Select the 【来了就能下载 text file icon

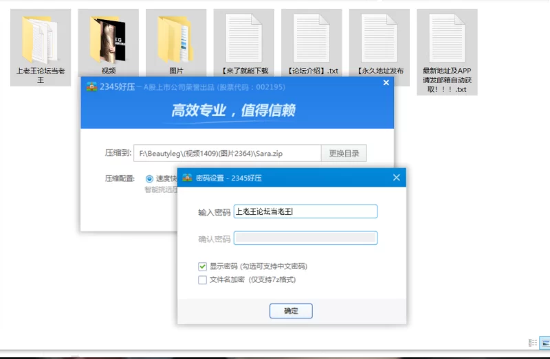coord(244,38)
